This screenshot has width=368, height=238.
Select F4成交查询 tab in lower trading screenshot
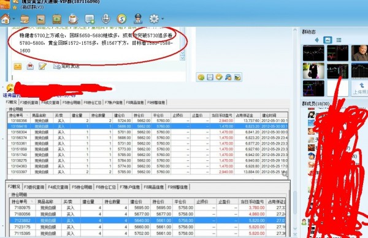pyautogui.click(x=58, y=187)
